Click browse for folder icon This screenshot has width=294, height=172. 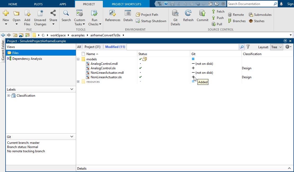pyautogui.click(x=21, y=35)
